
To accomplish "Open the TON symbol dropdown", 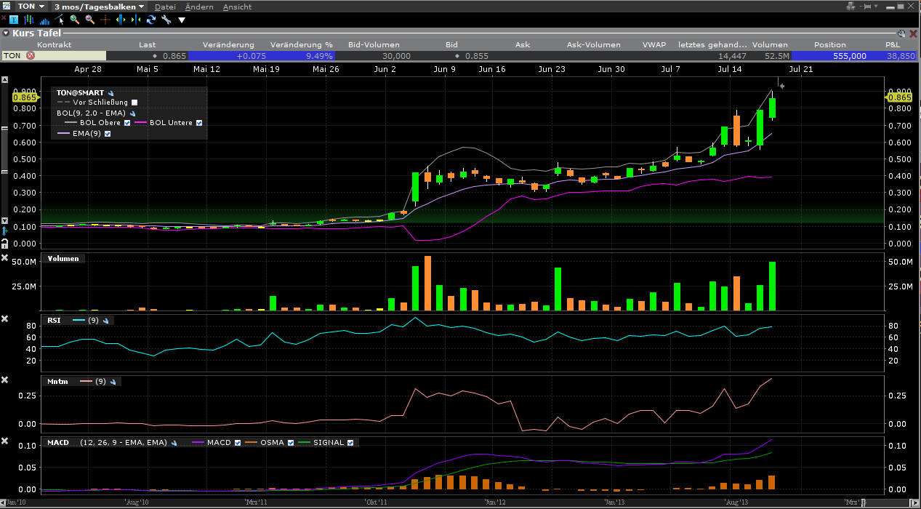I will (42, 7).
